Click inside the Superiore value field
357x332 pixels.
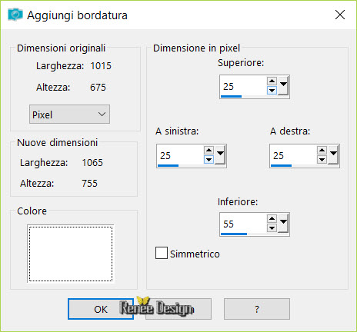[243, 86]
